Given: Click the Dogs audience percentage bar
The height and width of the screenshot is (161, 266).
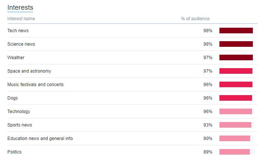Looking at the screenshot, I should point(236,98).
